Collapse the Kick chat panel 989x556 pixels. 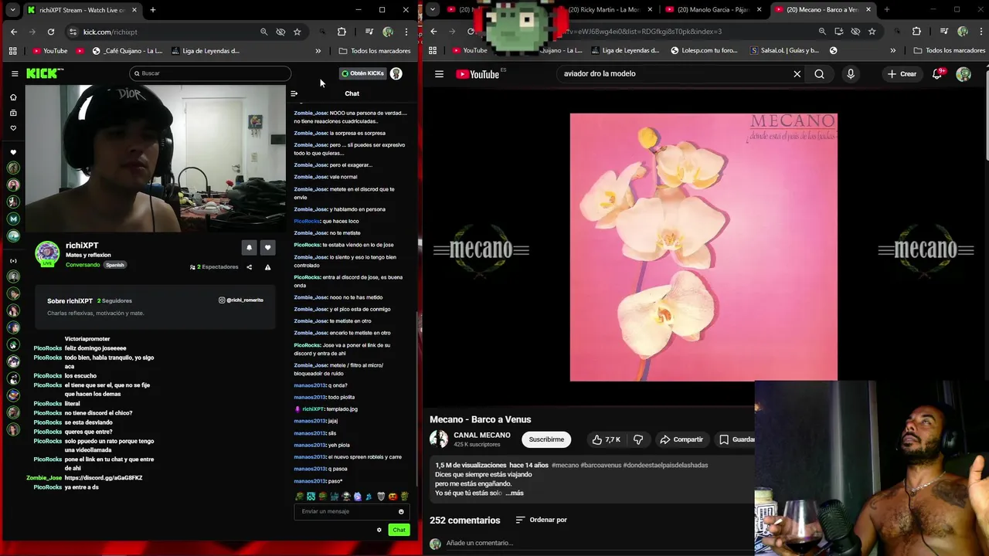[294, 93]
